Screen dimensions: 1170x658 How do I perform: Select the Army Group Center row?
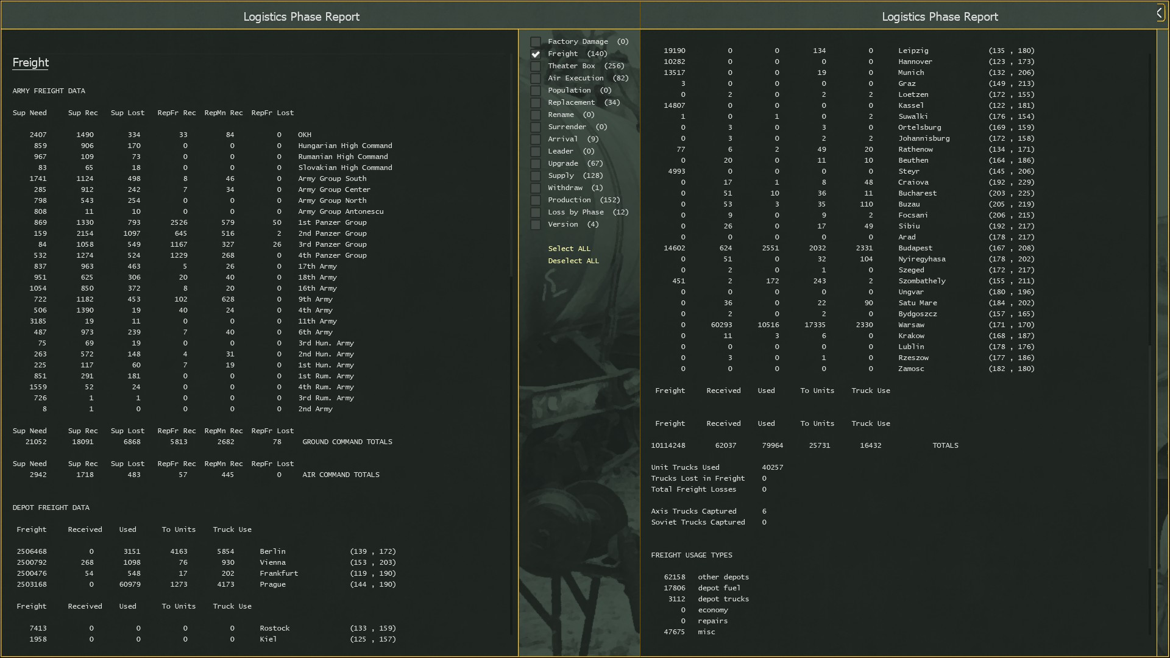[x=203, y=189]
